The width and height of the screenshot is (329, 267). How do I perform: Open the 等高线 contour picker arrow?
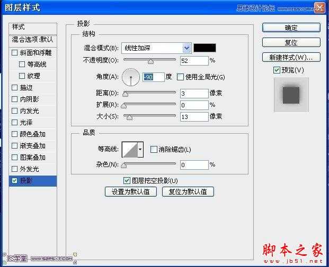(x=140, y=150)
